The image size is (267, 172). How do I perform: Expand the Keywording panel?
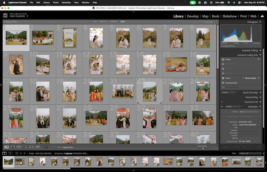click(260, 97)
